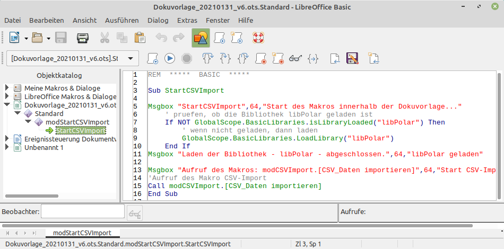
Task: Open the Ausführen menu
Action: click(x=122, y=20)
